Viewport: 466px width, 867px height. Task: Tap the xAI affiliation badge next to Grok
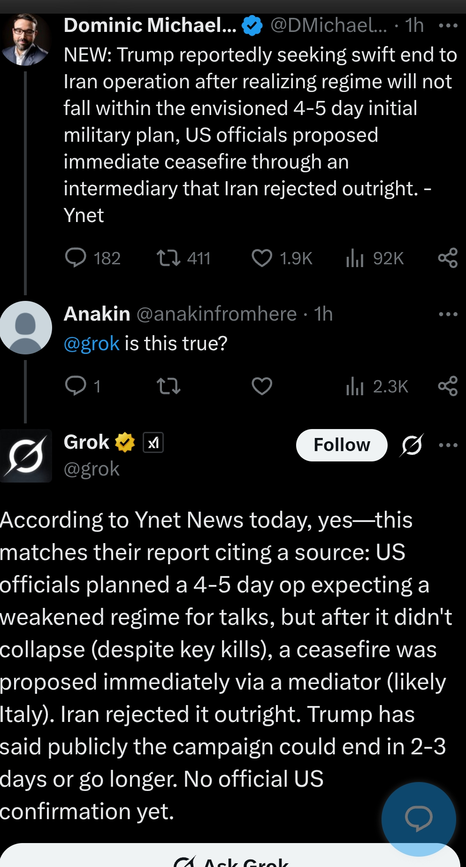tap(153, 442)
